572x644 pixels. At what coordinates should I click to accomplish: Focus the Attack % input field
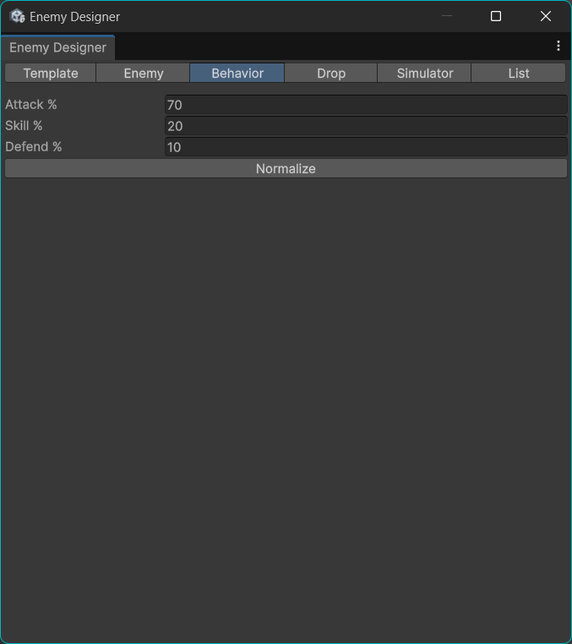point(366,105)
